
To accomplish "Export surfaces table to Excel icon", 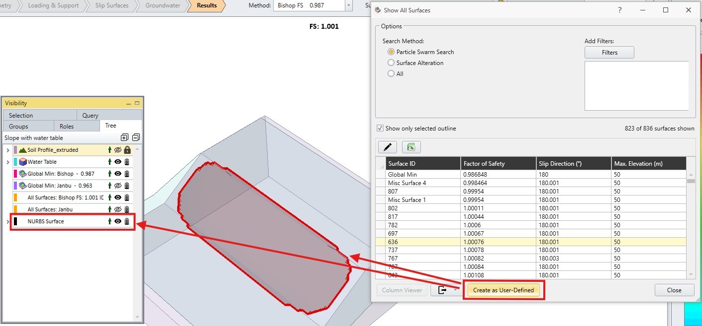I will pos(411,147).
